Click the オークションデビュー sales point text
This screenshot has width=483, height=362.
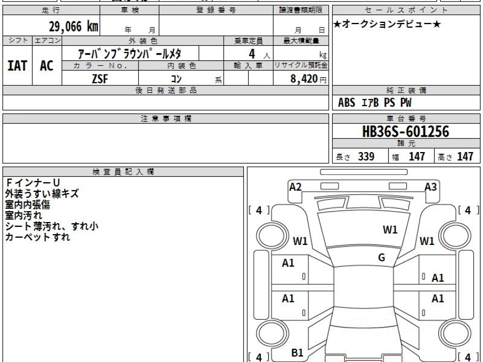point(387,24)
